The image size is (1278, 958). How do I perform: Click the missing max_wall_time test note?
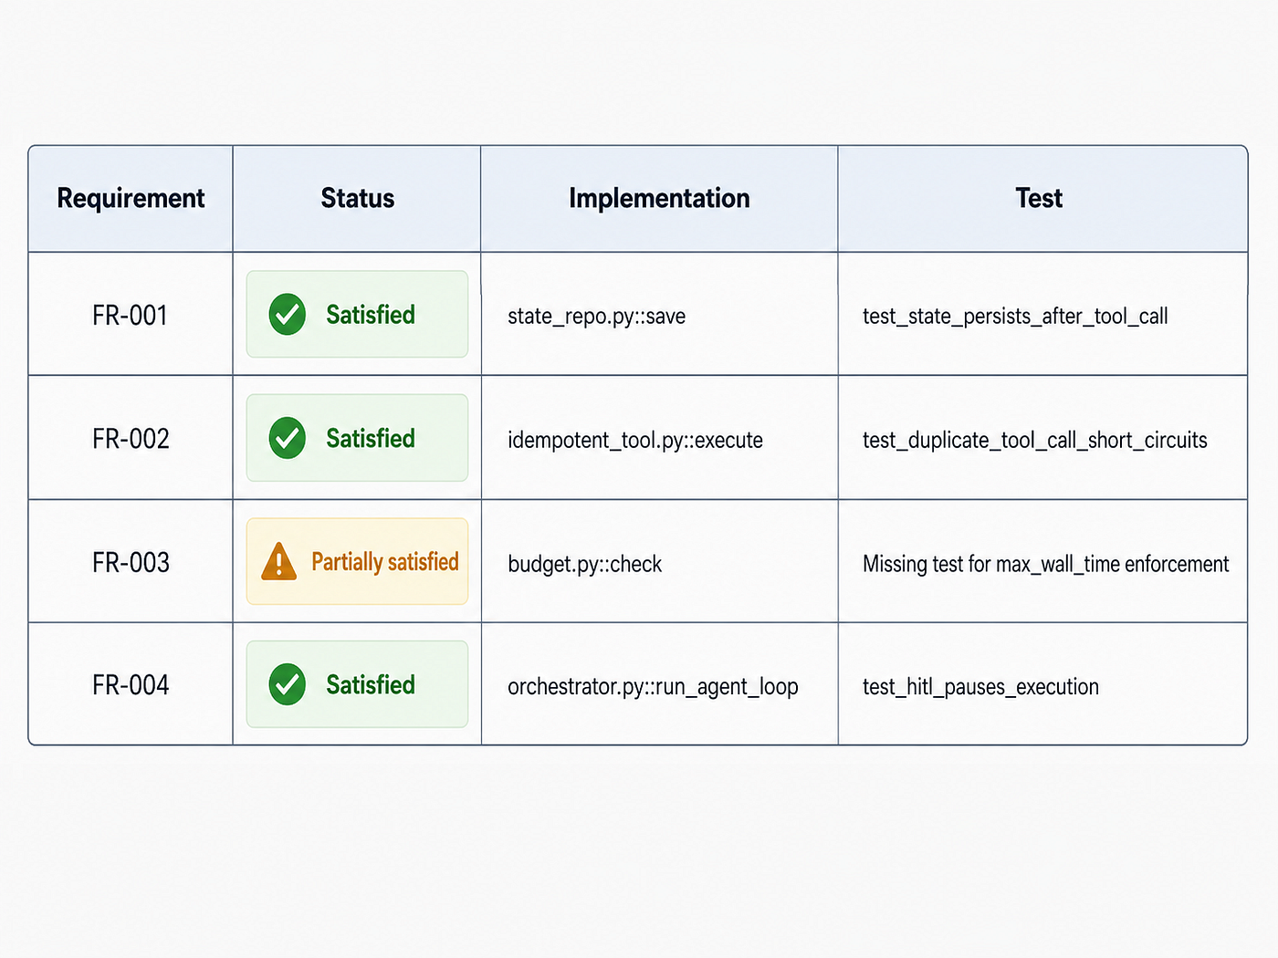point(1046,565)
